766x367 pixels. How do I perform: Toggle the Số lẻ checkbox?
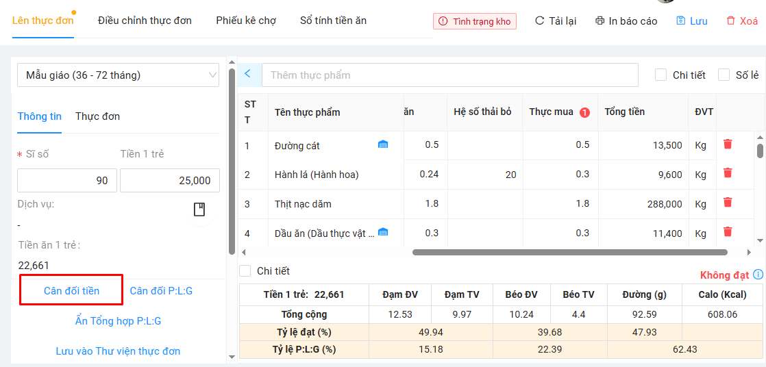pos(724,75)
